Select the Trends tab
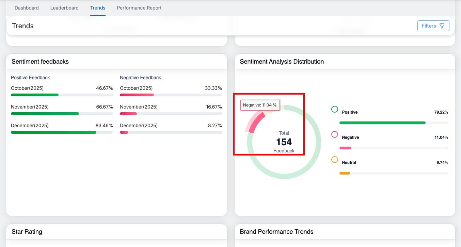461x247 pixels. pos(98,8)
